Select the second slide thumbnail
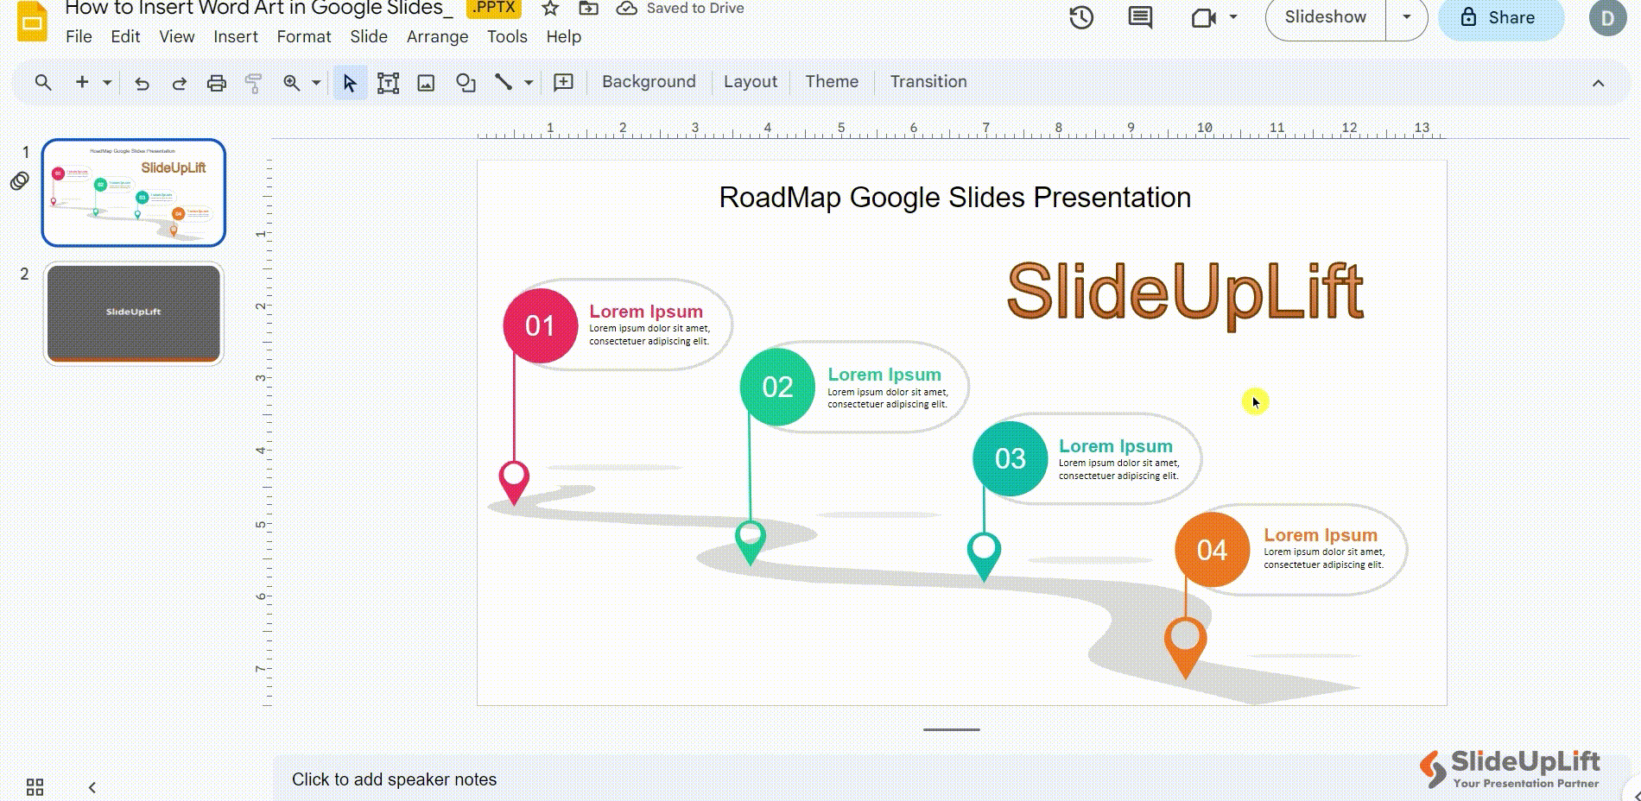1641x801 pixels. [x=134, y=313]
